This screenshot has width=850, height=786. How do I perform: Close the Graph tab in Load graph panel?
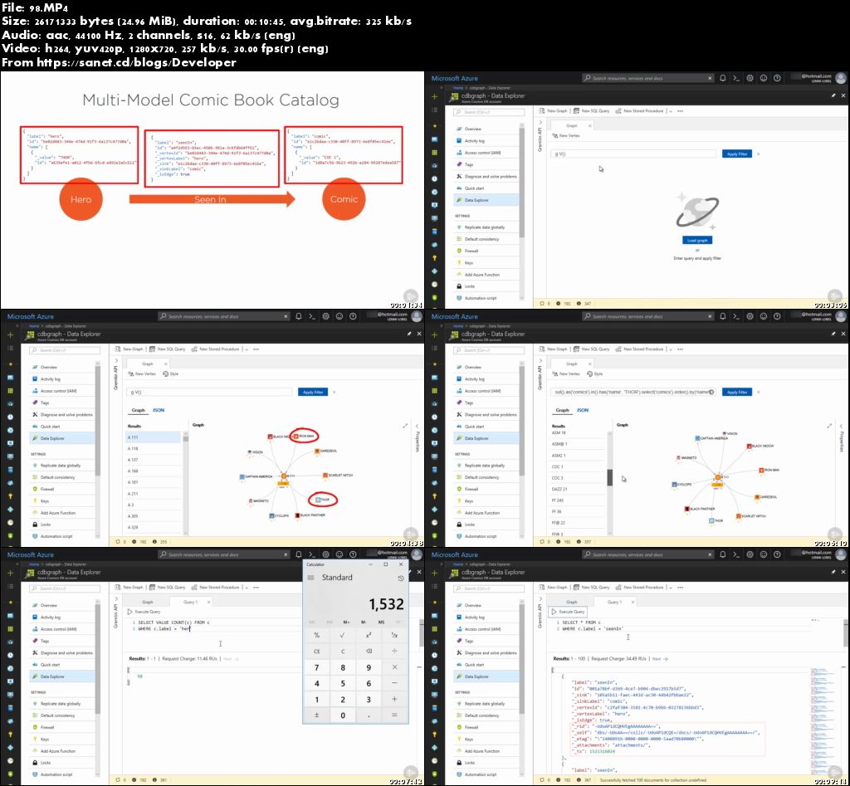coord(590,126)
